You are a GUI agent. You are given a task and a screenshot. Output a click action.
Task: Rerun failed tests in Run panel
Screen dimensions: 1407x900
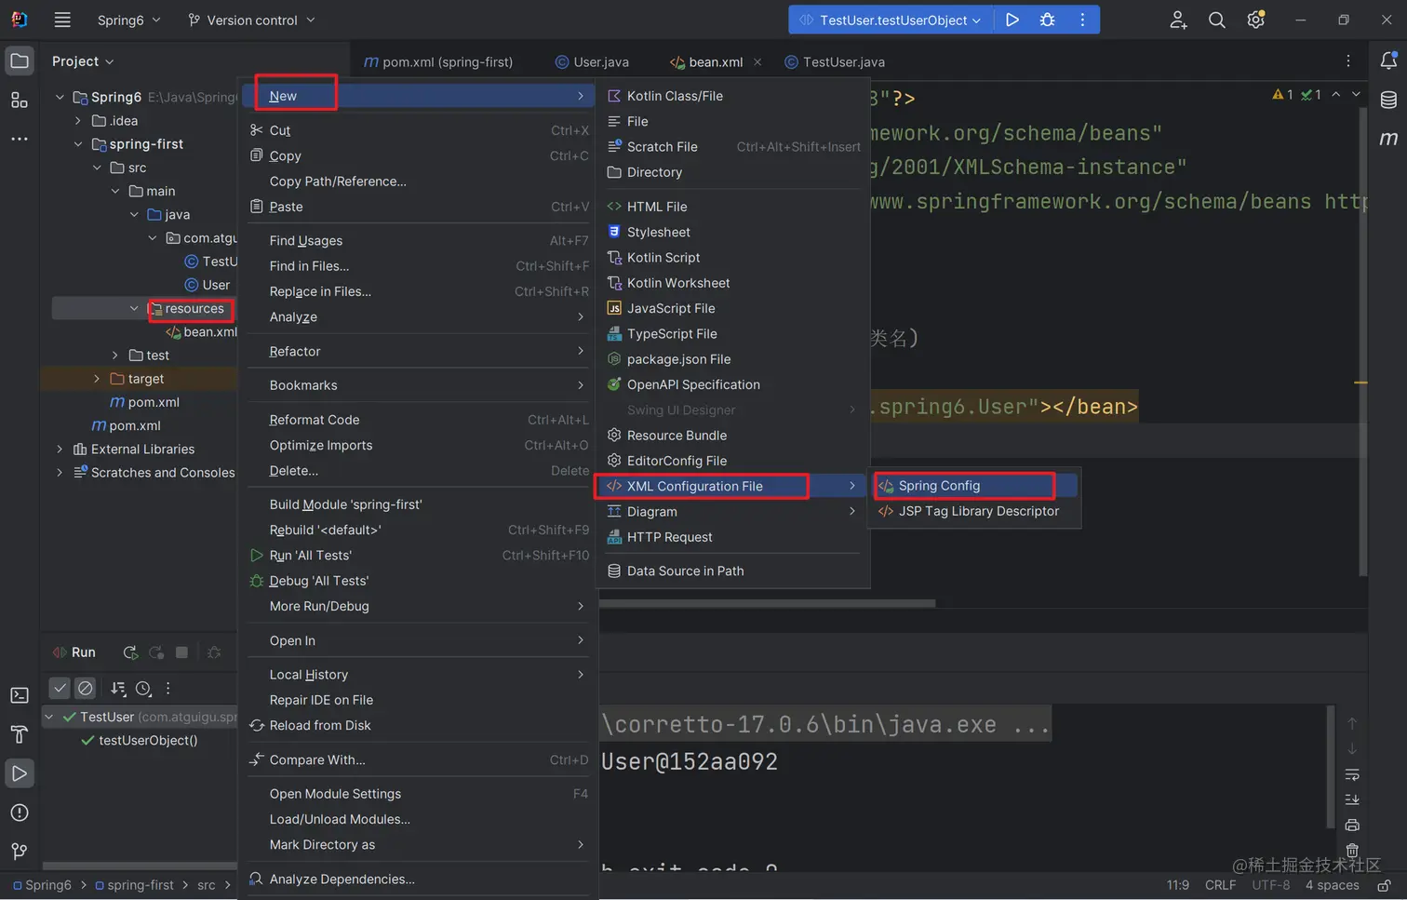tap(156, 652)
